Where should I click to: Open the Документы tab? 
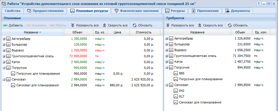click(238, 11)
